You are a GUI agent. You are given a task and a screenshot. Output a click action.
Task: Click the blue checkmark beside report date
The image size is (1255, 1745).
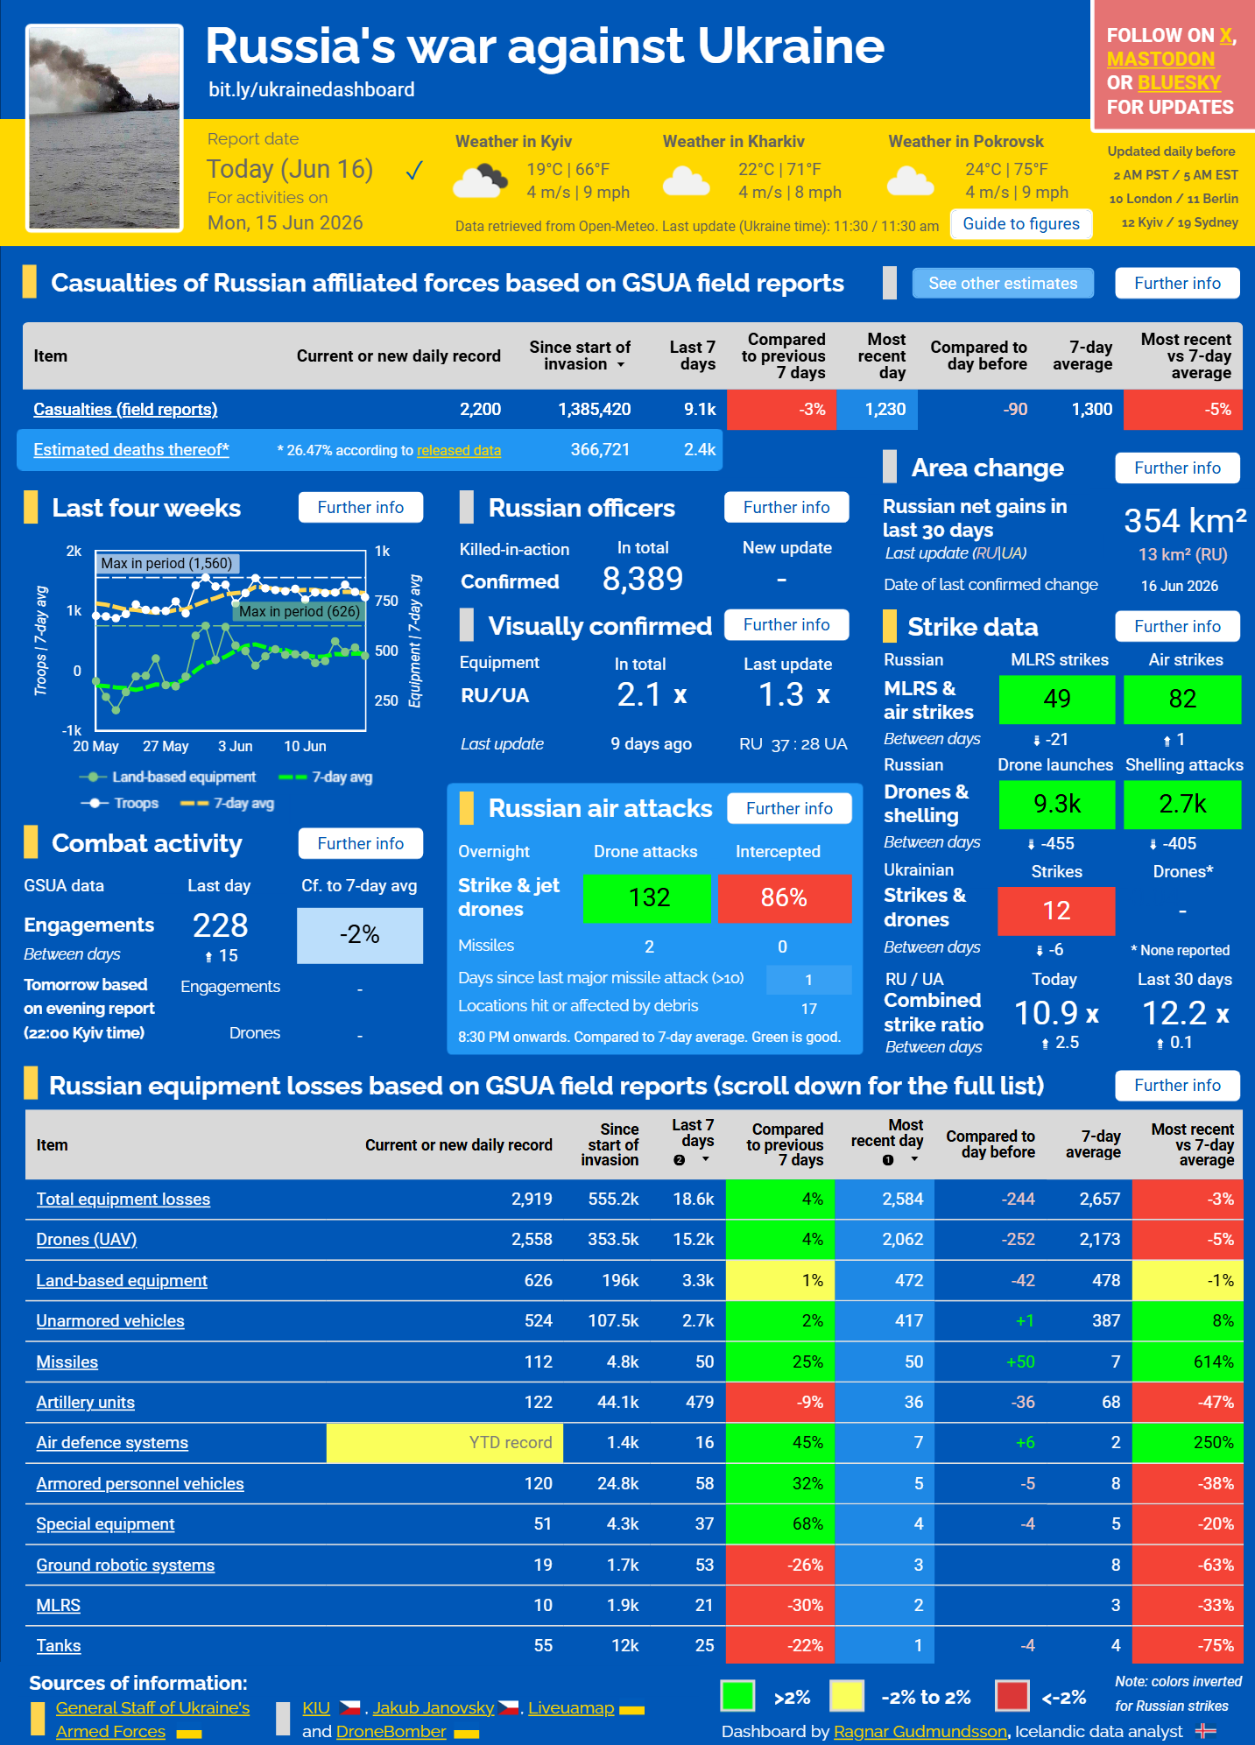click(414, 170)
